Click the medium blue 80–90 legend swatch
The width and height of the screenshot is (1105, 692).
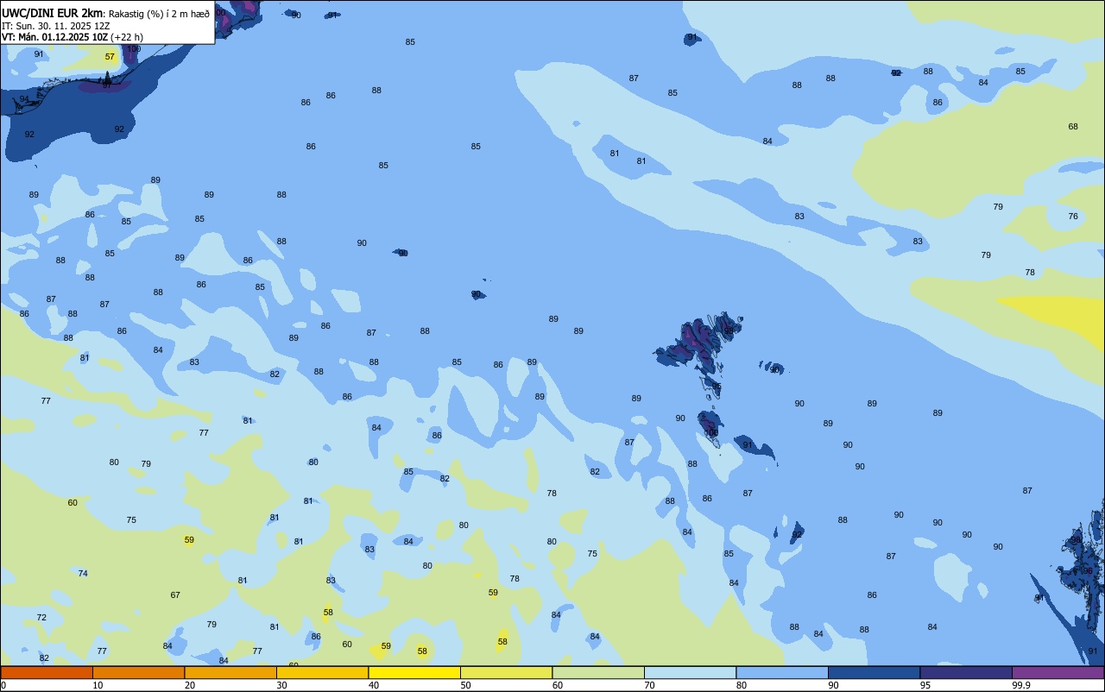(x=782, y=672)
